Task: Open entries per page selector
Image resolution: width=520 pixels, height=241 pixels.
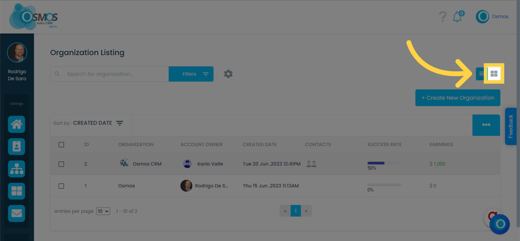Action: (103, 211)
